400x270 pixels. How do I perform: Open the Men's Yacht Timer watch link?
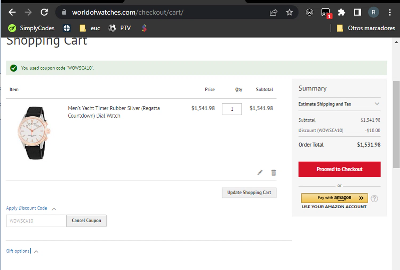click(x=114, y=112)
